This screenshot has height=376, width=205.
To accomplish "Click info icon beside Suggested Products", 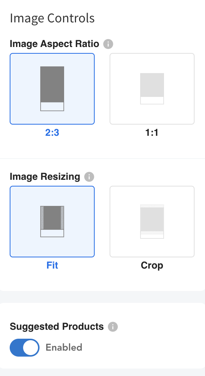I will pos(113,327).
